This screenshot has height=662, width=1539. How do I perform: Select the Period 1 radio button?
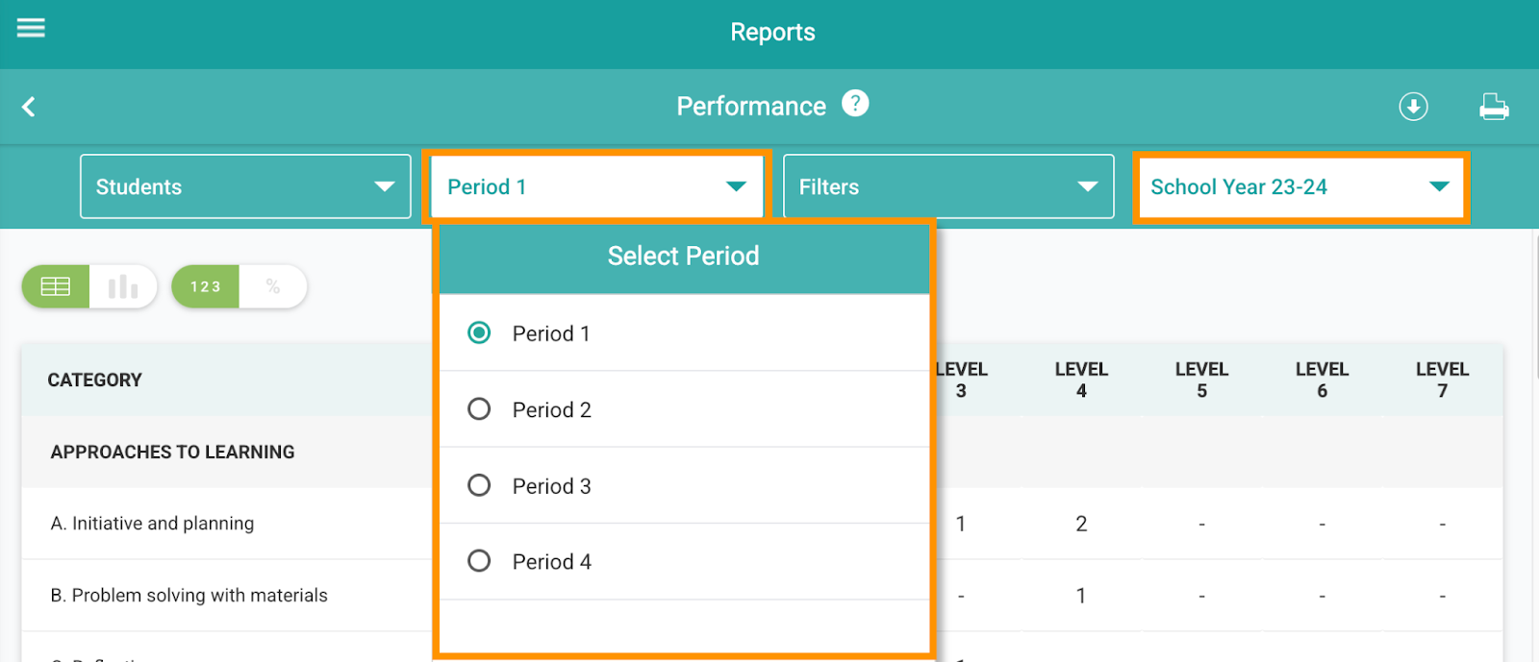click(x=479, y=332)
